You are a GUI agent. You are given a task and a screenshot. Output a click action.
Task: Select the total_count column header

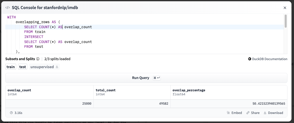[106, 90]
